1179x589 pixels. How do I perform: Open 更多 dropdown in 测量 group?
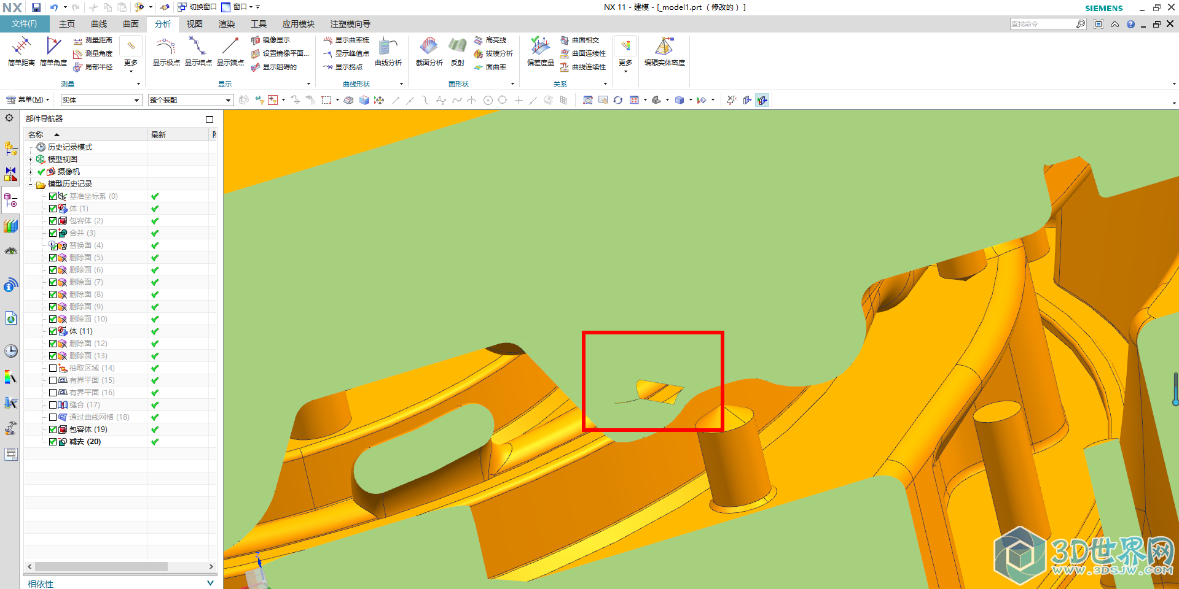(x=131, y=55)
